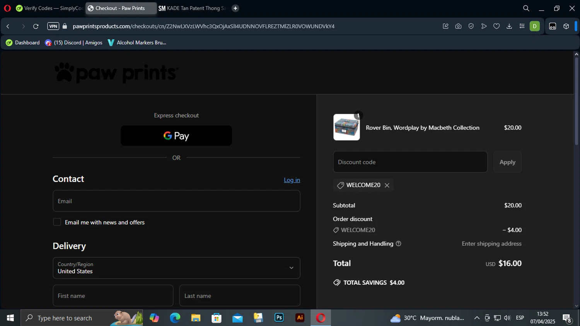Focus the Email input field
This screenshot has width=580, height=326.
click(176, 201)
